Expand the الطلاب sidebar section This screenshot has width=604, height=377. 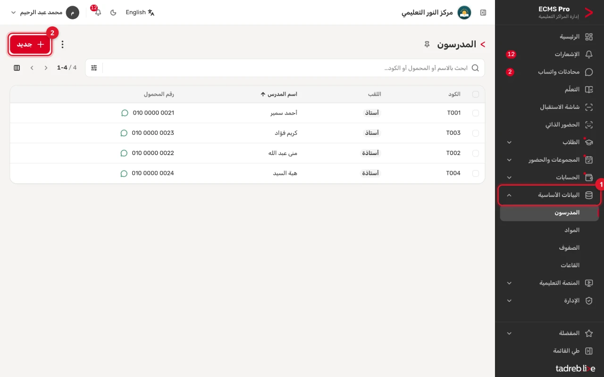(550, 142)
